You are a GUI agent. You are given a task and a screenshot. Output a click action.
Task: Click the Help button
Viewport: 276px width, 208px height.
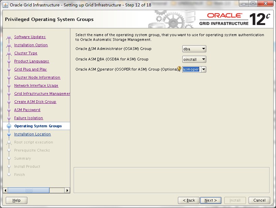[x=17, y=200]
